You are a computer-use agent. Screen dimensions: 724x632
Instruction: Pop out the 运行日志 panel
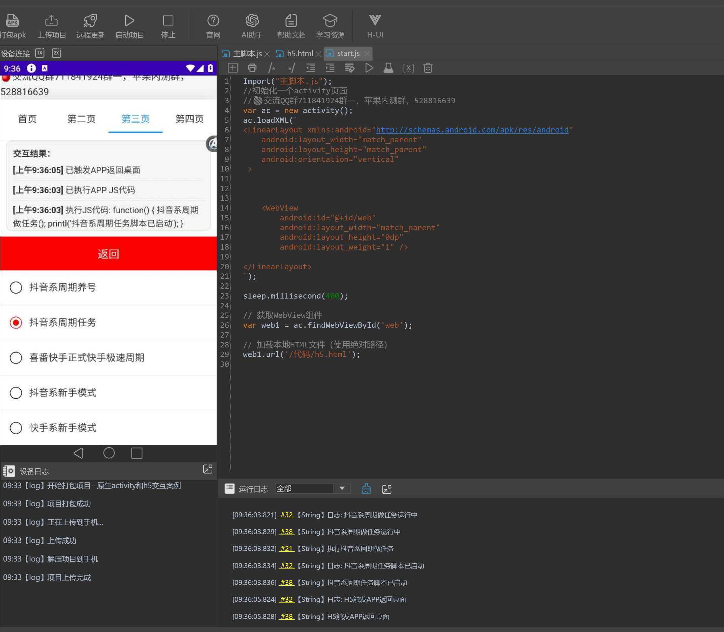[x=386, y=489]
